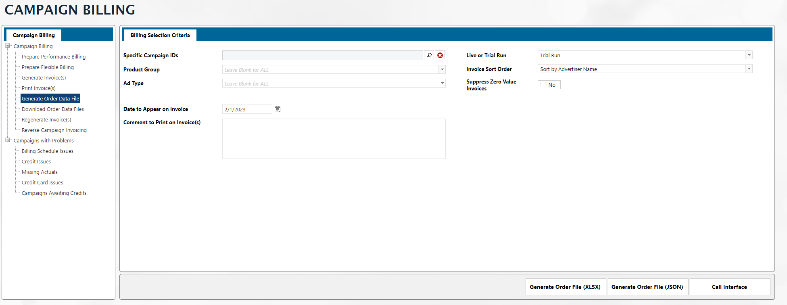Toggle Suppress Zero Value Invoices checkbox
Screen dimensions: 787x305
coord(543,85)
